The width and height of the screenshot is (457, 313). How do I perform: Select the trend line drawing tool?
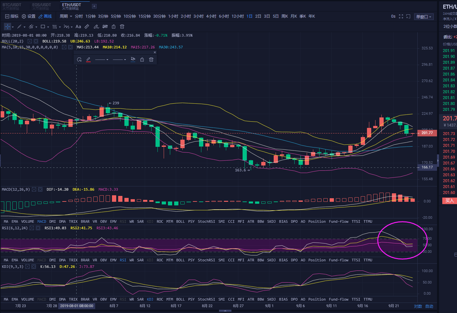[19, 26]
